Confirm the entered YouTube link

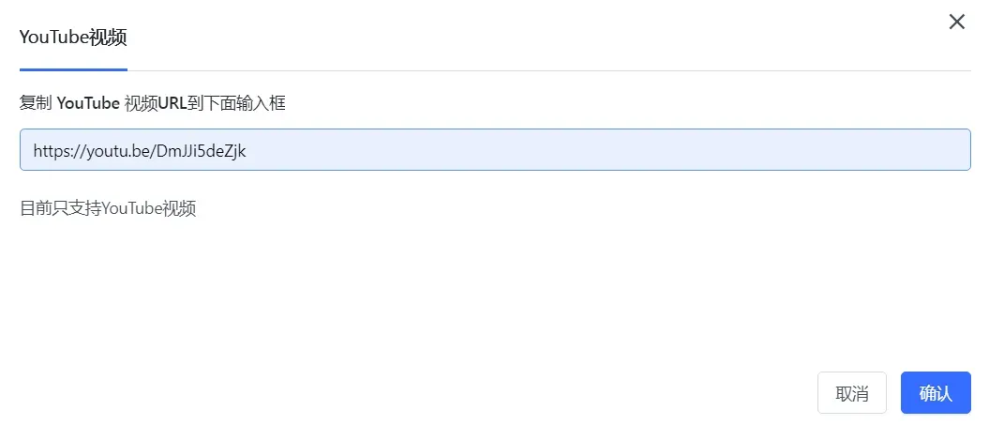(935, 393)
